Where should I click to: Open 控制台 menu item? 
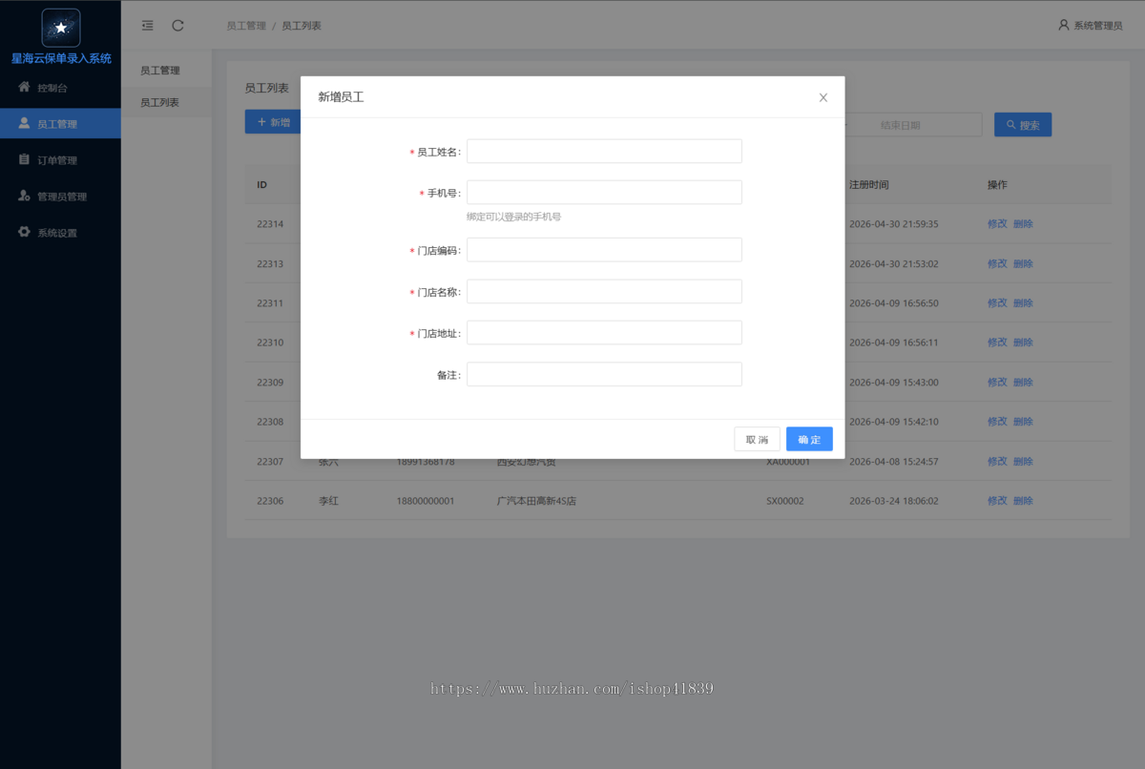[60, 88]
